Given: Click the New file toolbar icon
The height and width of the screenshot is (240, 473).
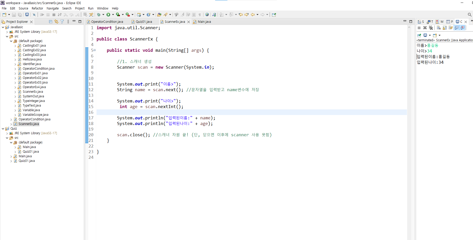Looking at the screenshot, I should (4, 15).
